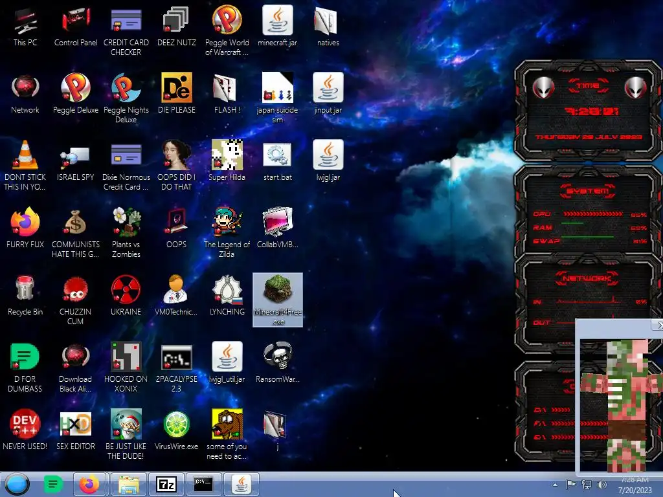Select the DIE PLEASE De icon
Screen dimensions: 663x497
[x=176, y=87]
